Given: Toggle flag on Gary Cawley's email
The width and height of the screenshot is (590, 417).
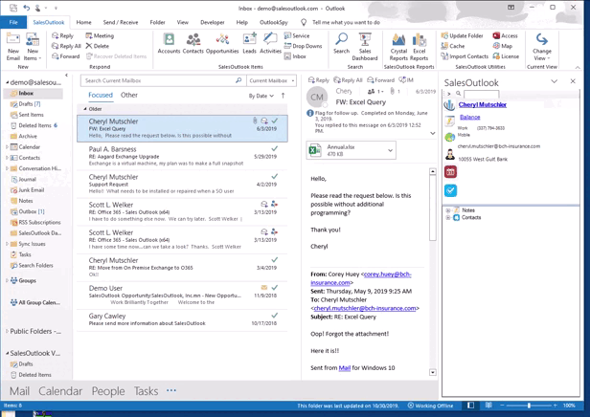Looking at the screenshot, I should [274, 316].
